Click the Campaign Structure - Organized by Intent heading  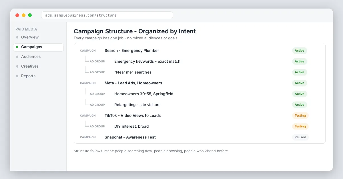(x=135, y=31)
